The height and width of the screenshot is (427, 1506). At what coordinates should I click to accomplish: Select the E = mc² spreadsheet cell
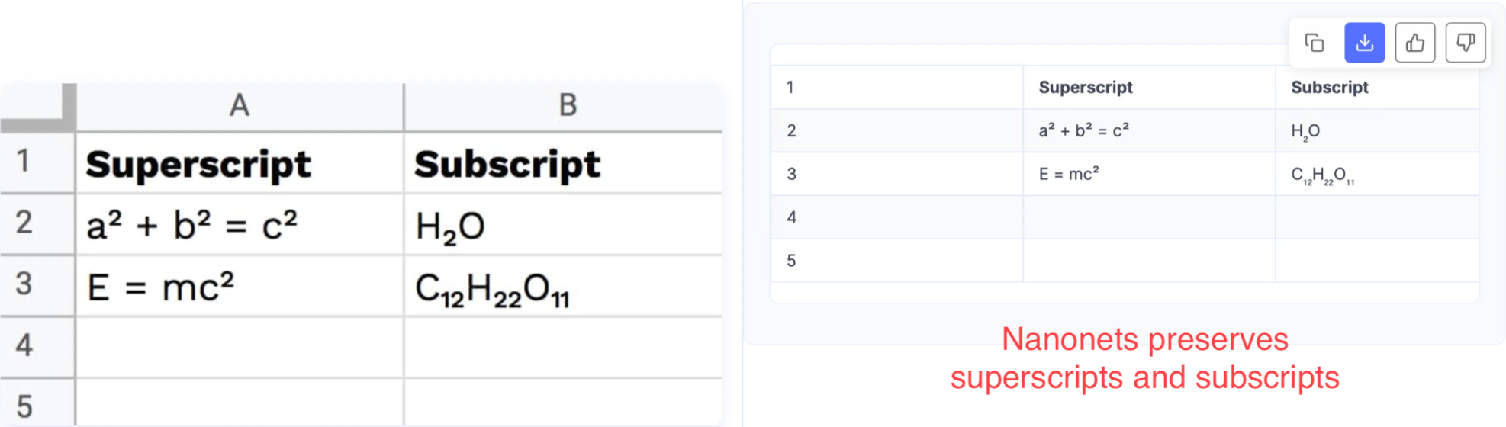pos(161,287)
